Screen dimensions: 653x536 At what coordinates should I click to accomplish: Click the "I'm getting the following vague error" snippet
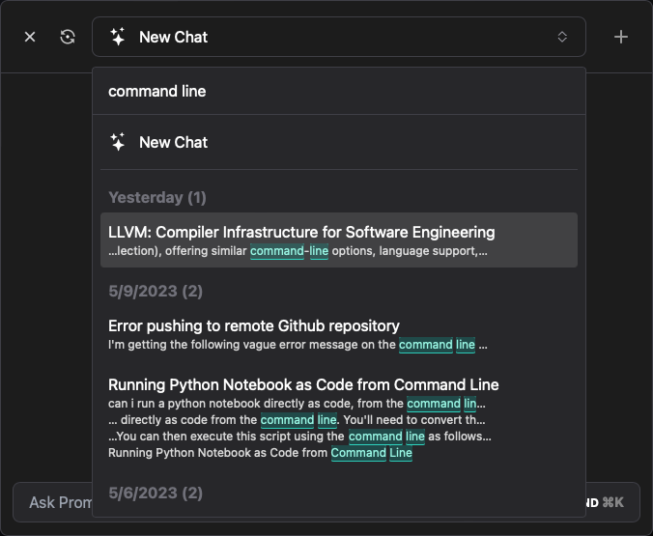point(252,345)
